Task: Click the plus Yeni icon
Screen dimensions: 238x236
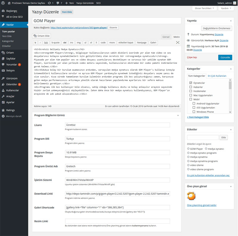Action: pyautogui.click(x=66, y=3)
